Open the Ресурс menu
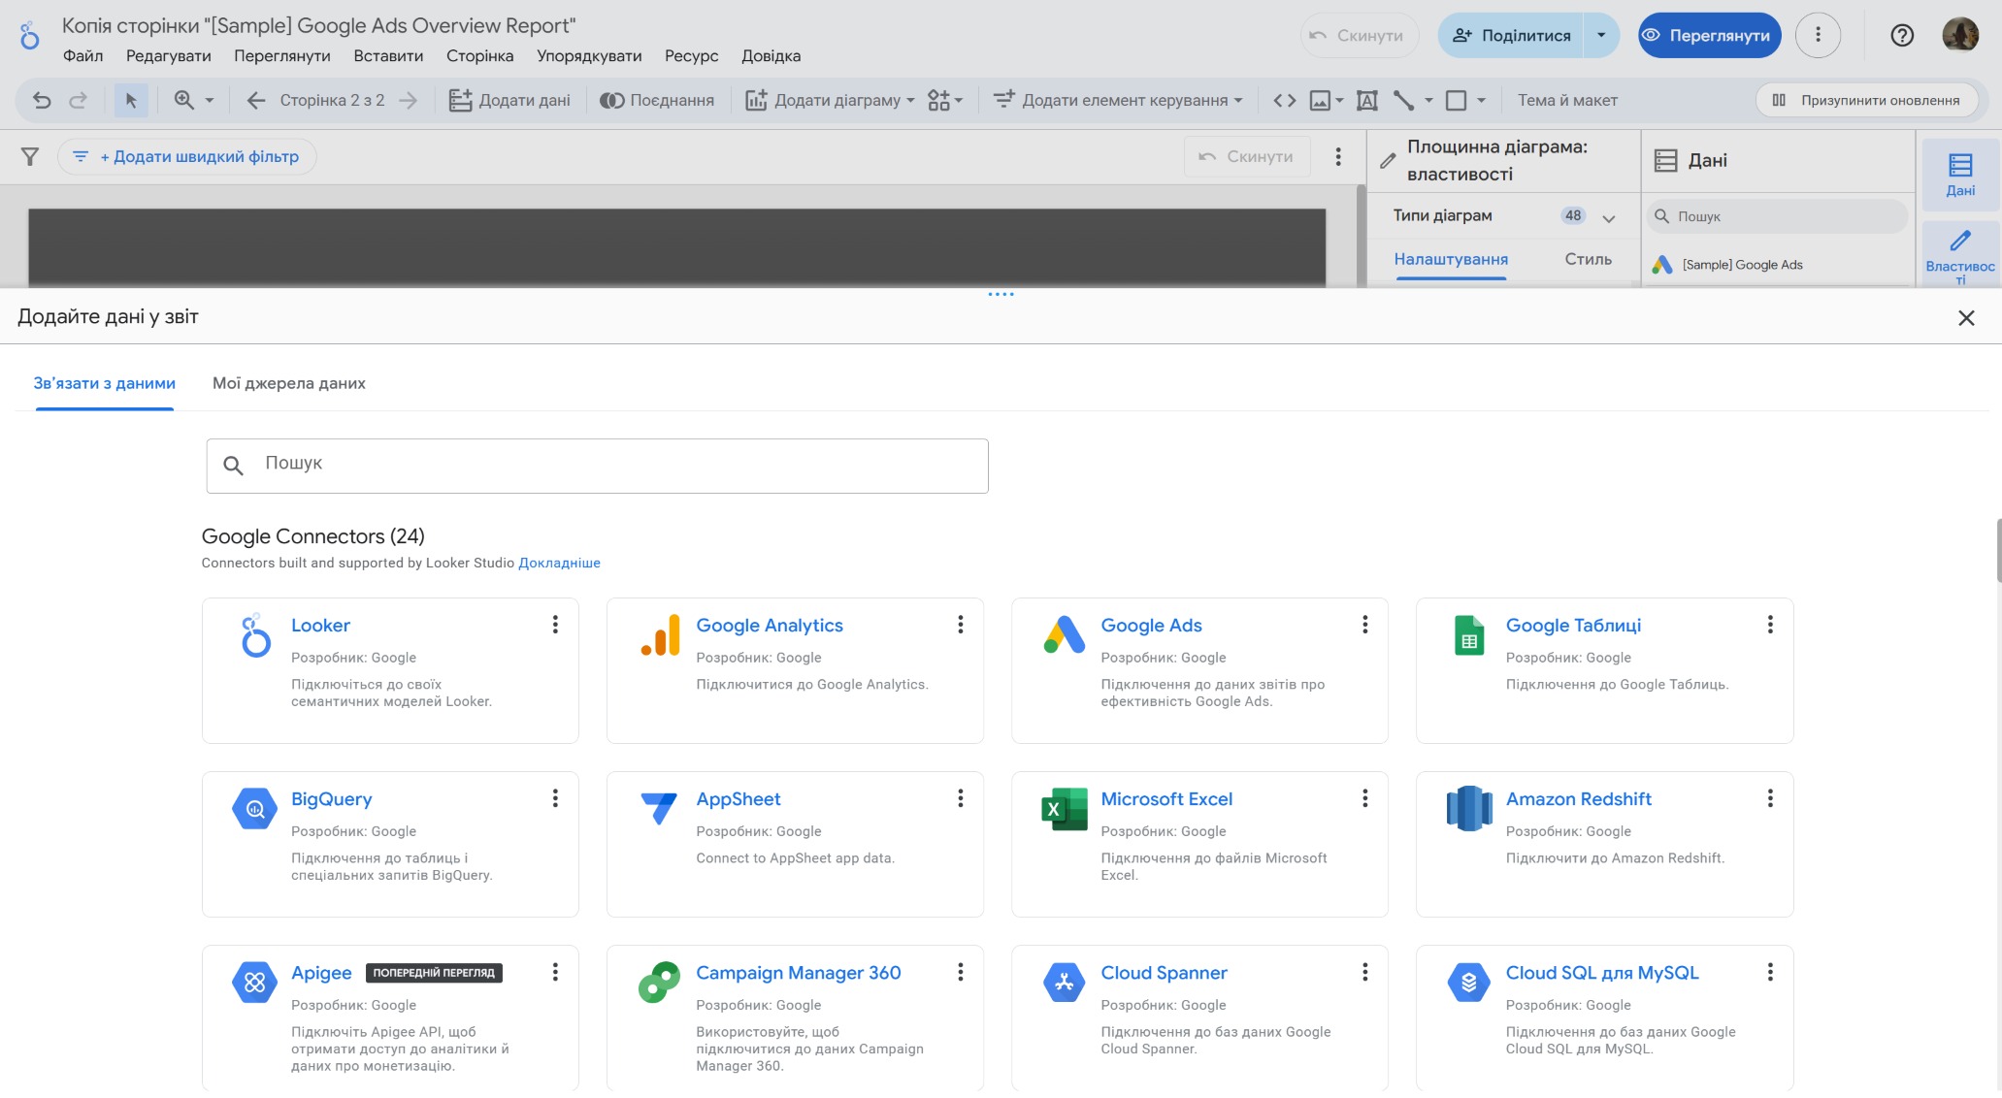The height and width of the screenshot is (1098, 2002). click(691, 56)
